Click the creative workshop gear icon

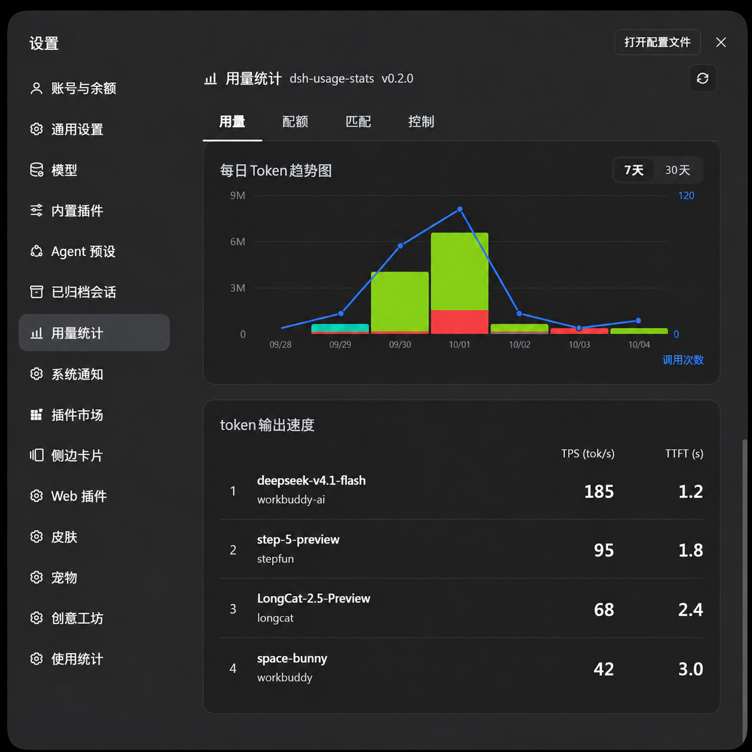(x=37, y=618)
